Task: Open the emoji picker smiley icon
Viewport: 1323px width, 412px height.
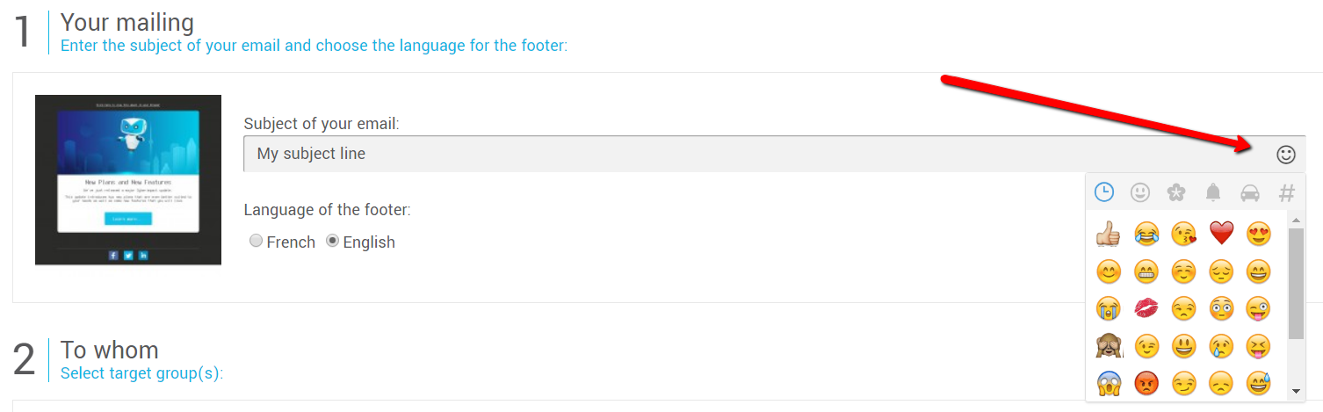Action: tap(1285, 155)
